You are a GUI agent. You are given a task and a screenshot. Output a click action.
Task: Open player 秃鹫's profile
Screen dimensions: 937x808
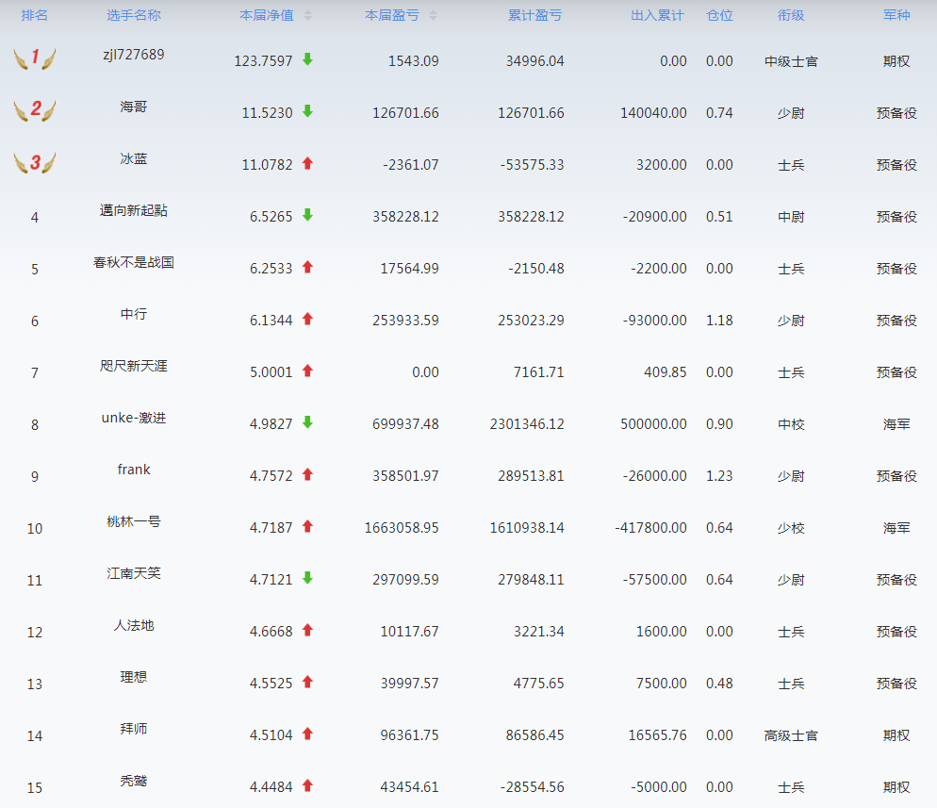pyautogui.click(x=134, y=781)
